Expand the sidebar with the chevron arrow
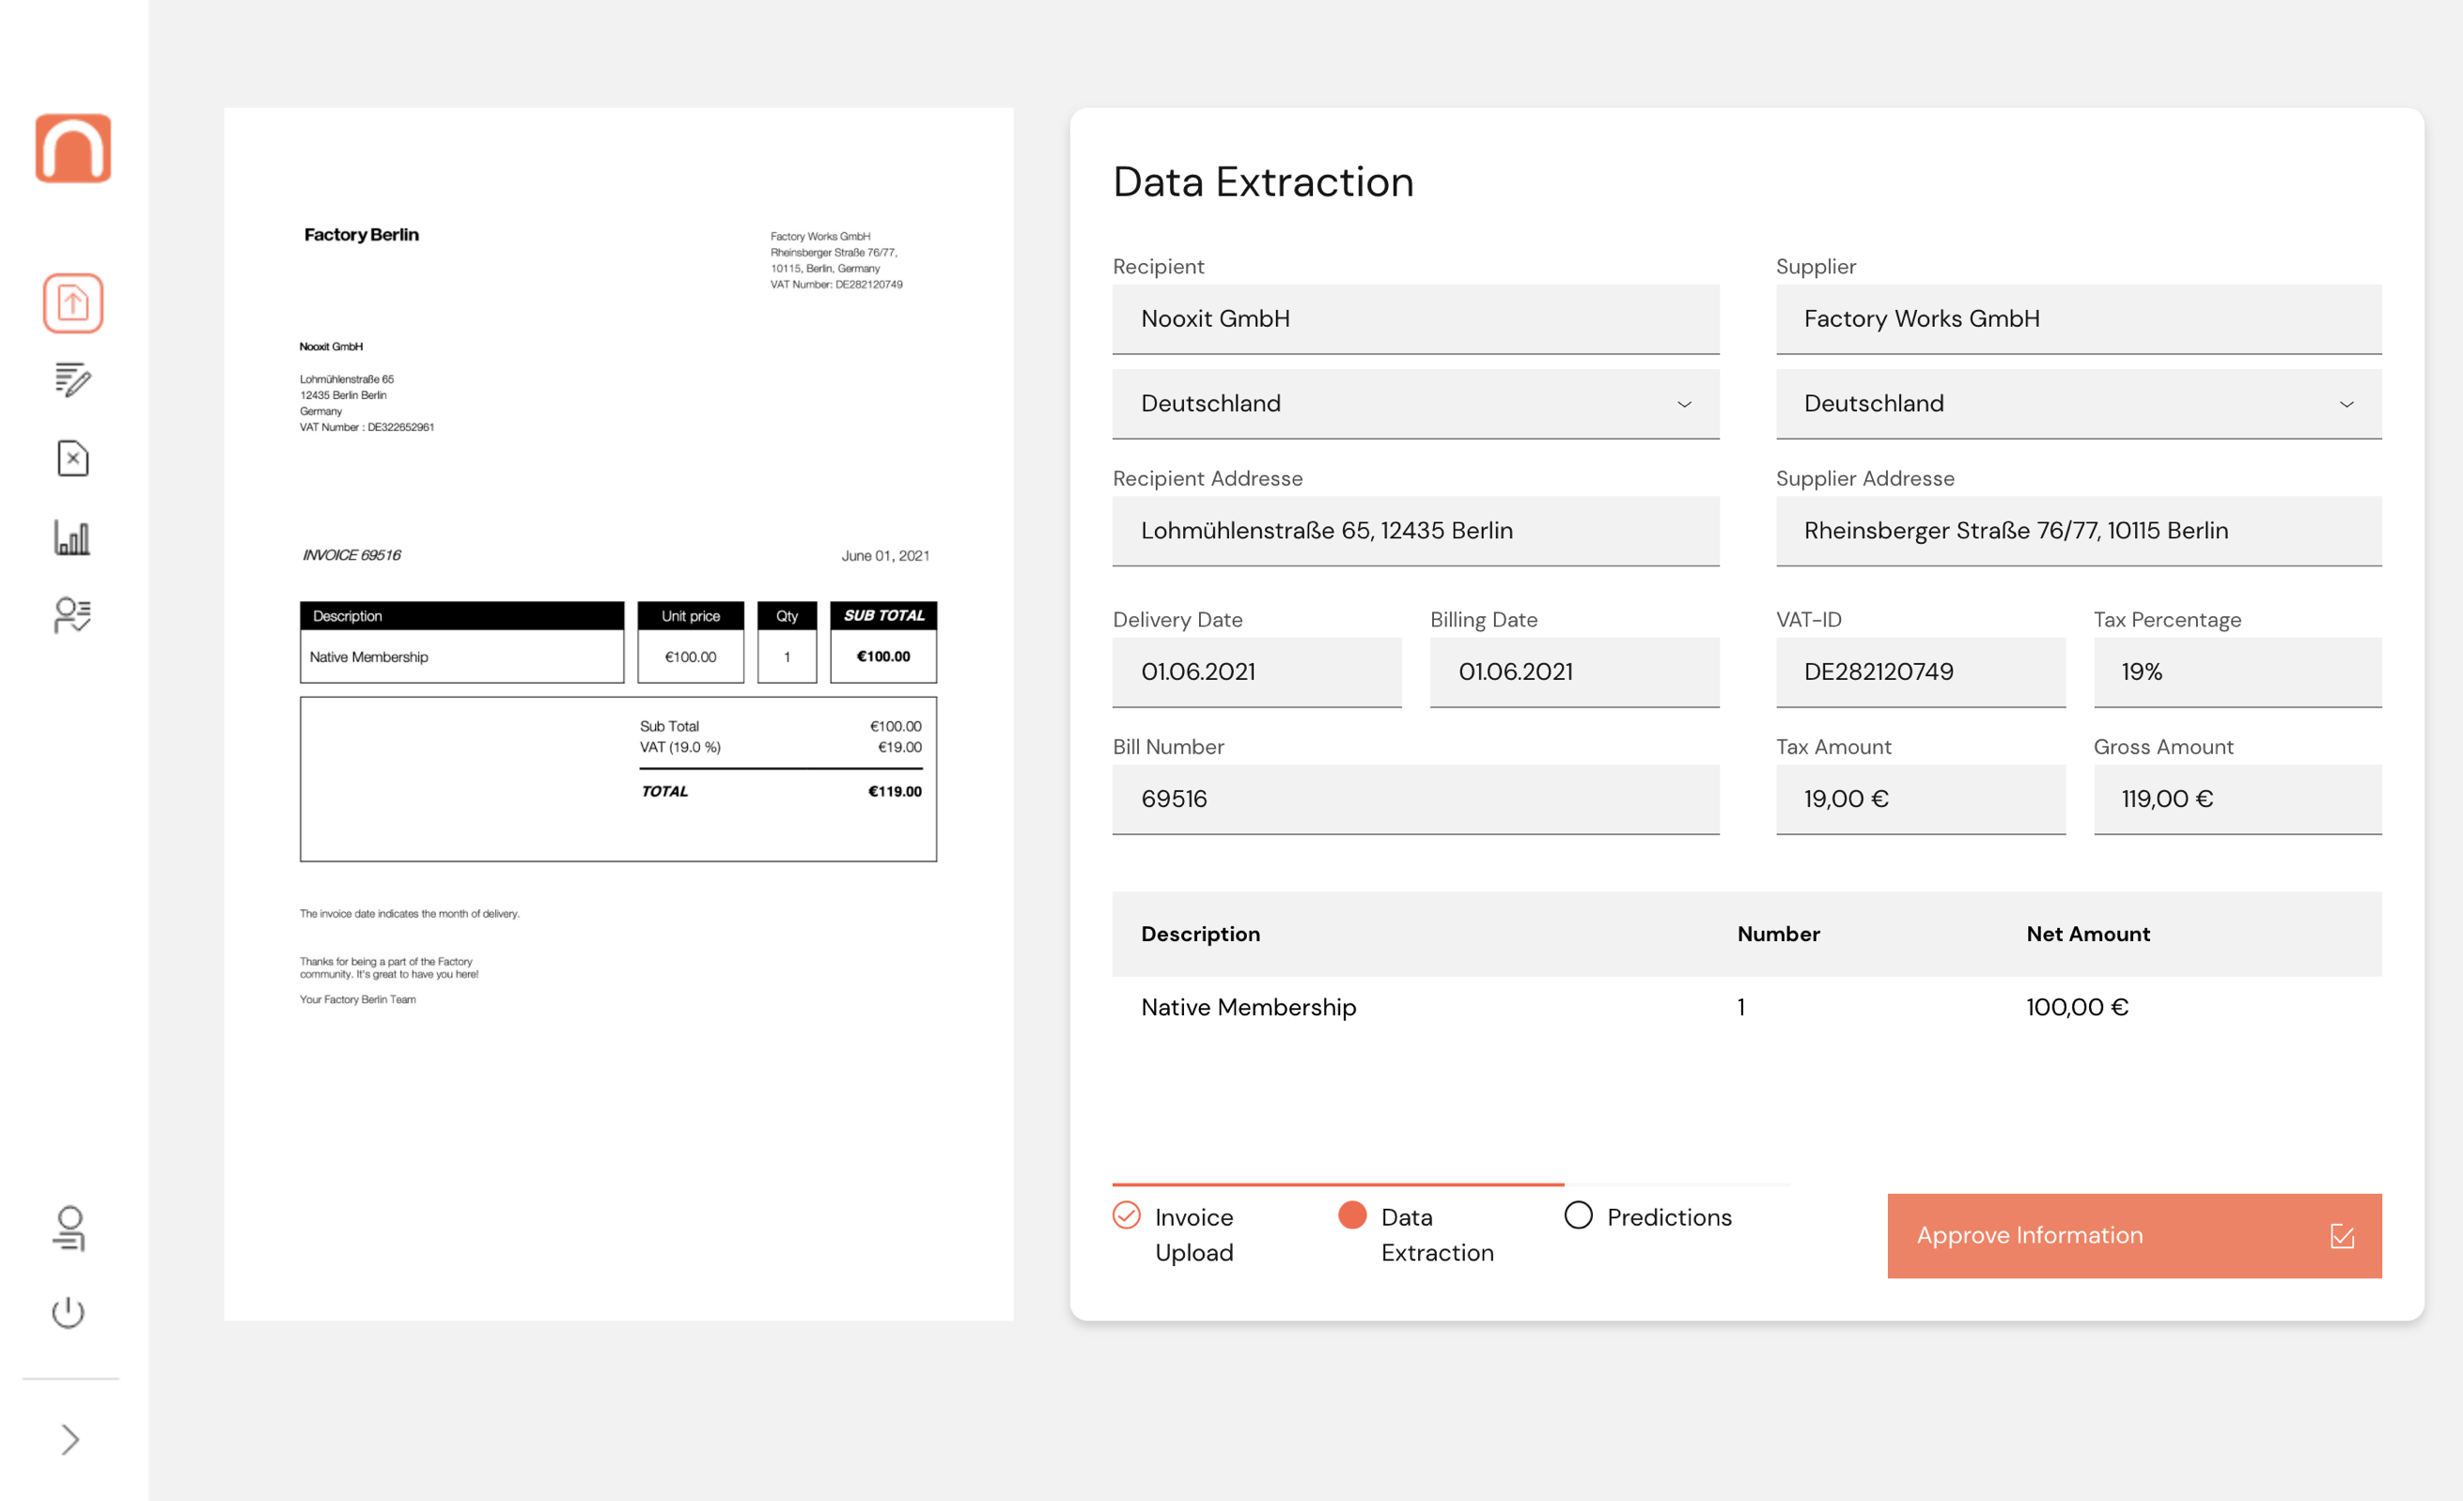Viewport: 2463px width, 1501px height. tap(69, 1439)
